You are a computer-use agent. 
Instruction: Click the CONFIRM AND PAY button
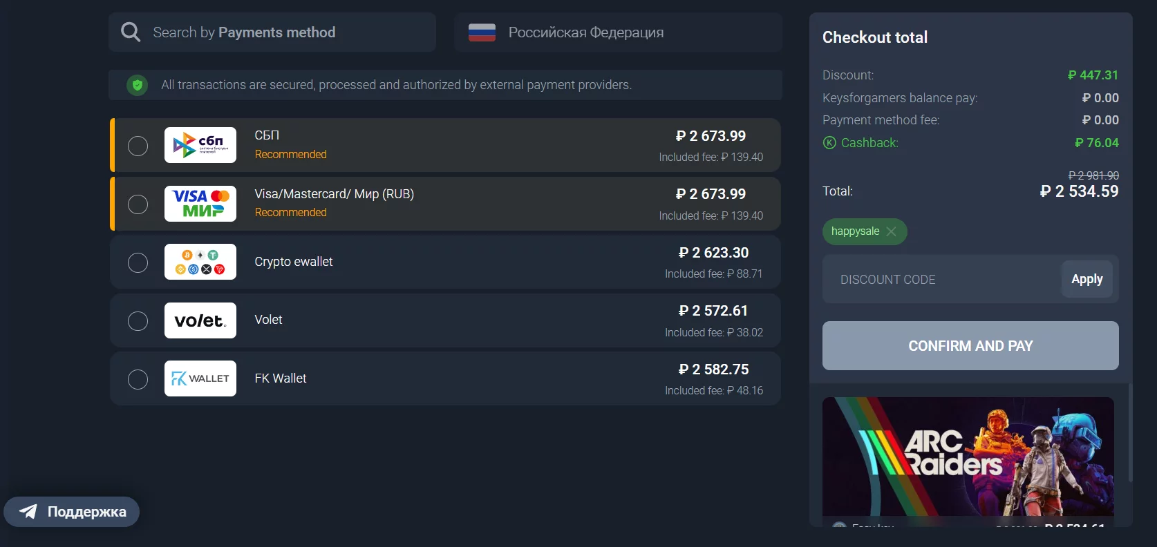(970, 346)
